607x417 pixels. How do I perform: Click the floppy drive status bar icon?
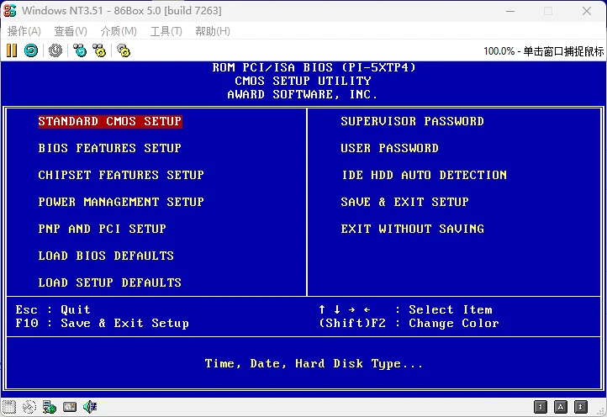(x=9, y=408)
